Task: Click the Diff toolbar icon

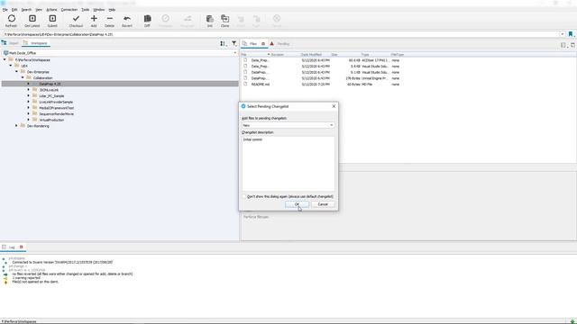Action: [x=147, y=18]
